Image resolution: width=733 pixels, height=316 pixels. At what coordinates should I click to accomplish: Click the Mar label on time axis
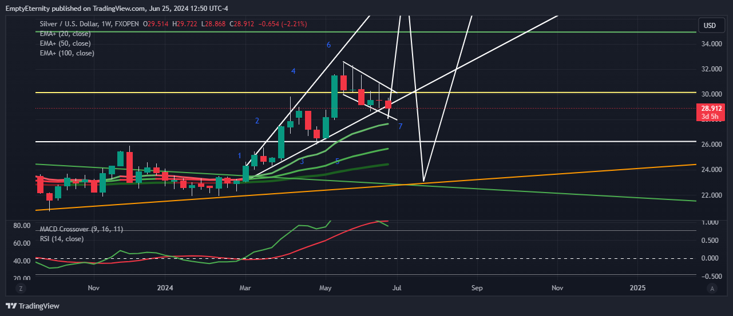(245, 289)
